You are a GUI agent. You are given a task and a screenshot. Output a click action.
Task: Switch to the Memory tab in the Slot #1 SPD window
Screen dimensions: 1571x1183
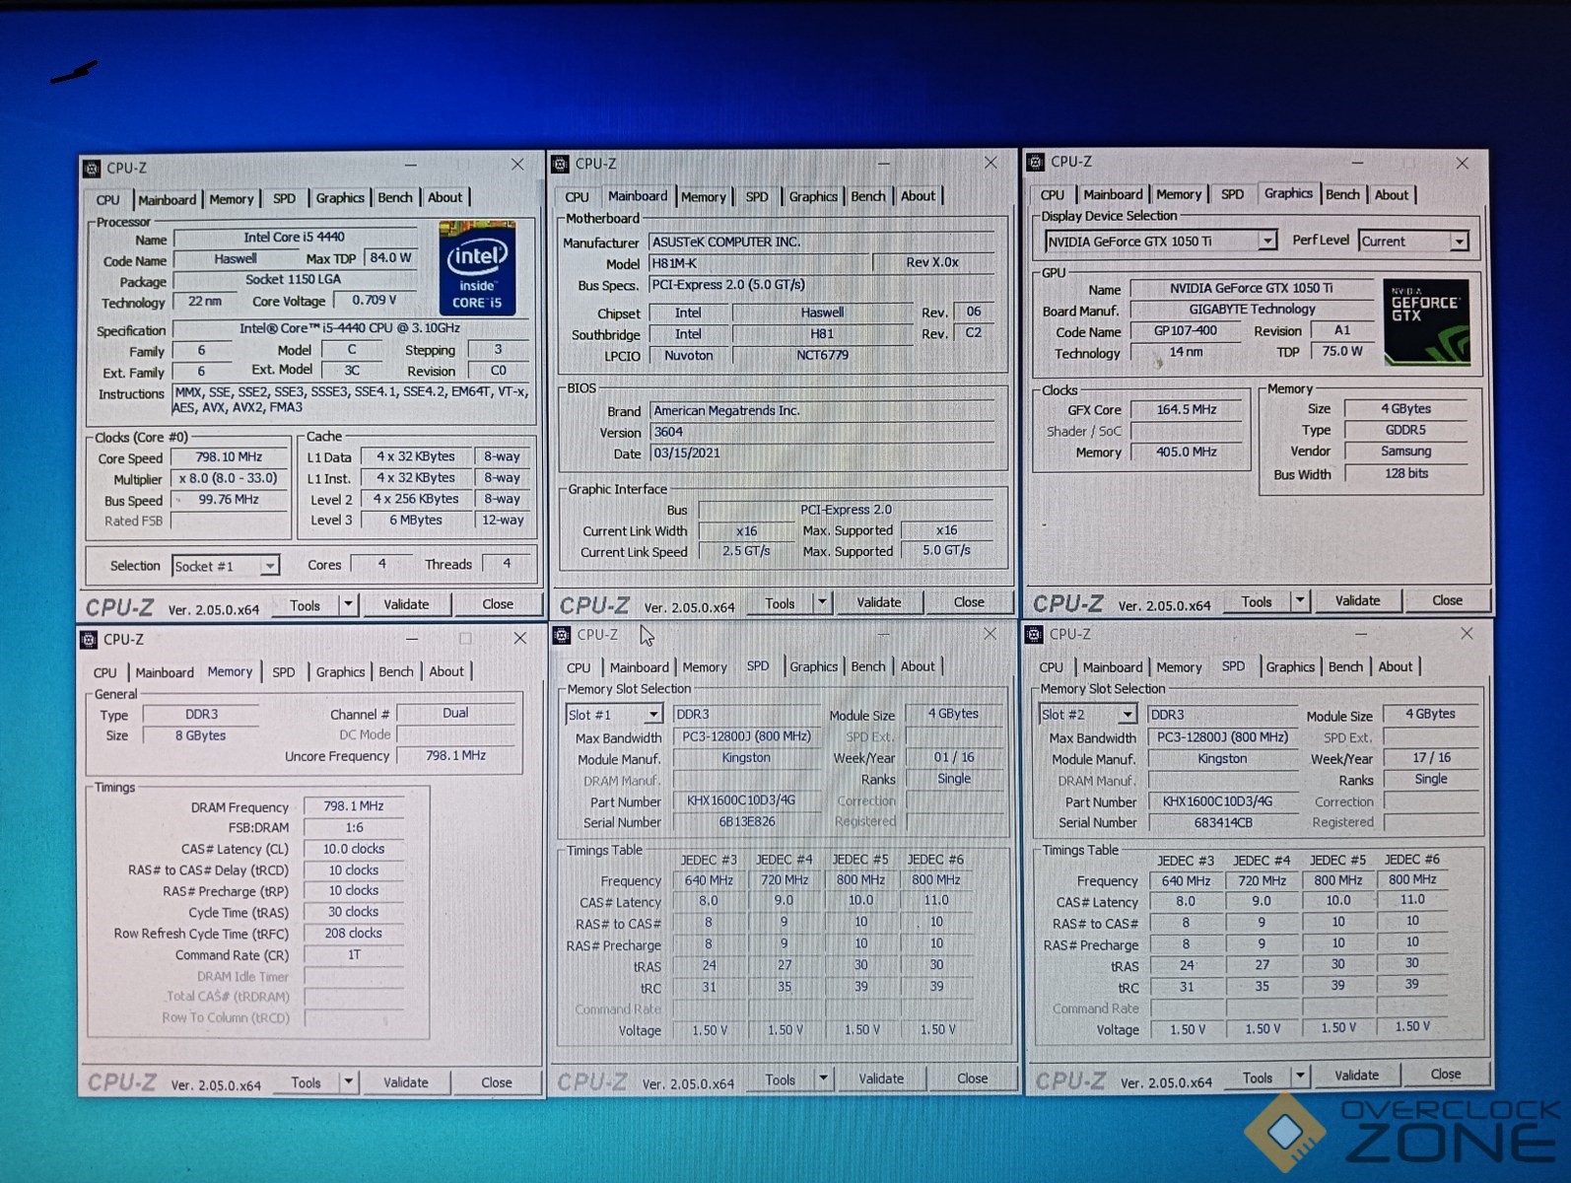(x=705, y=667)
